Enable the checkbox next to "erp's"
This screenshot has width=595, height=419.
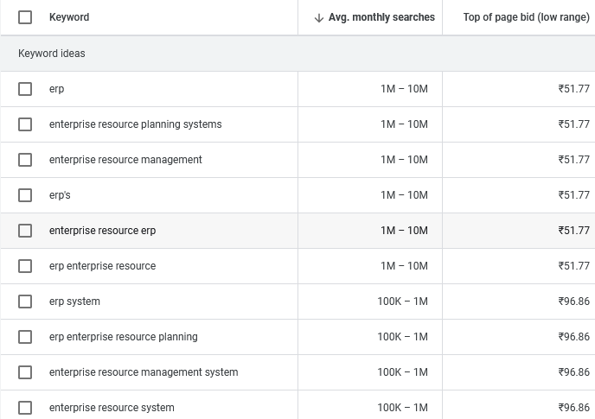(25, 195)
